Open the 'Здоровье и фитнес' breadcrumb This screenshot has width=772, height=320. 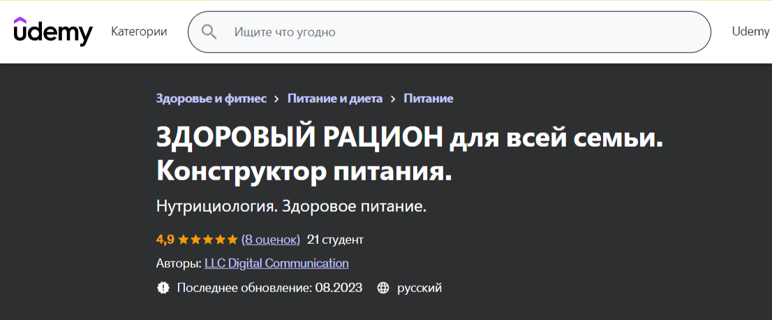pyautogui.click(x=211, y=99)
